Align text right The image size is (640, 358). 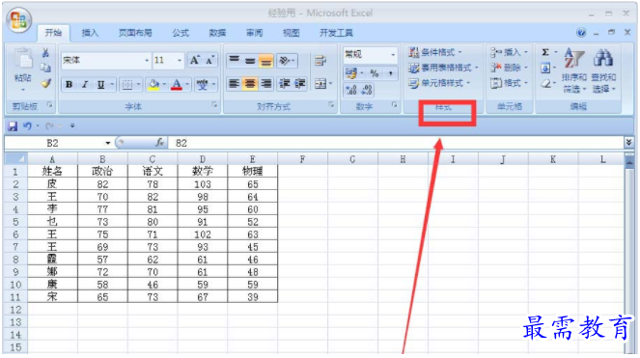click(265, 84)
